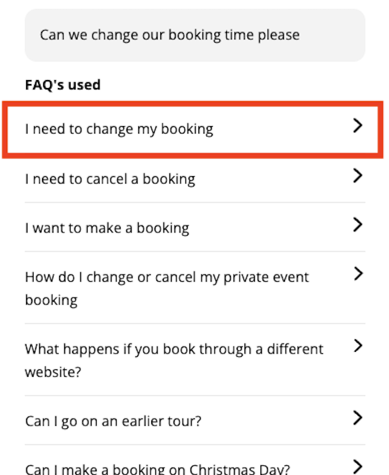
Task: Open the chevron for 'I want to make a booking'
Action: pos(358,225)
